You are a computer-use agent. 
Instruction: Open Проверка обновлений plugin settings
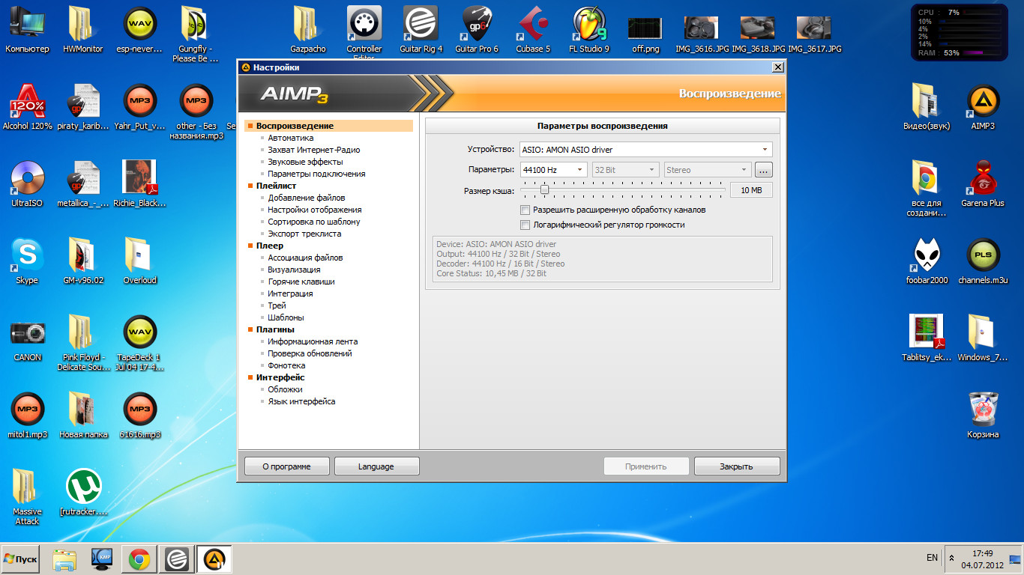coord(310,353)
